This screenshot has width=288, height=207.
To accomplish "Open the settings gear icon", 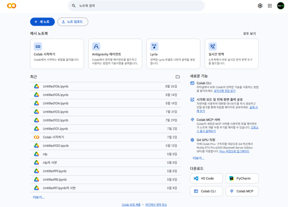I will [x=260, y=6].
